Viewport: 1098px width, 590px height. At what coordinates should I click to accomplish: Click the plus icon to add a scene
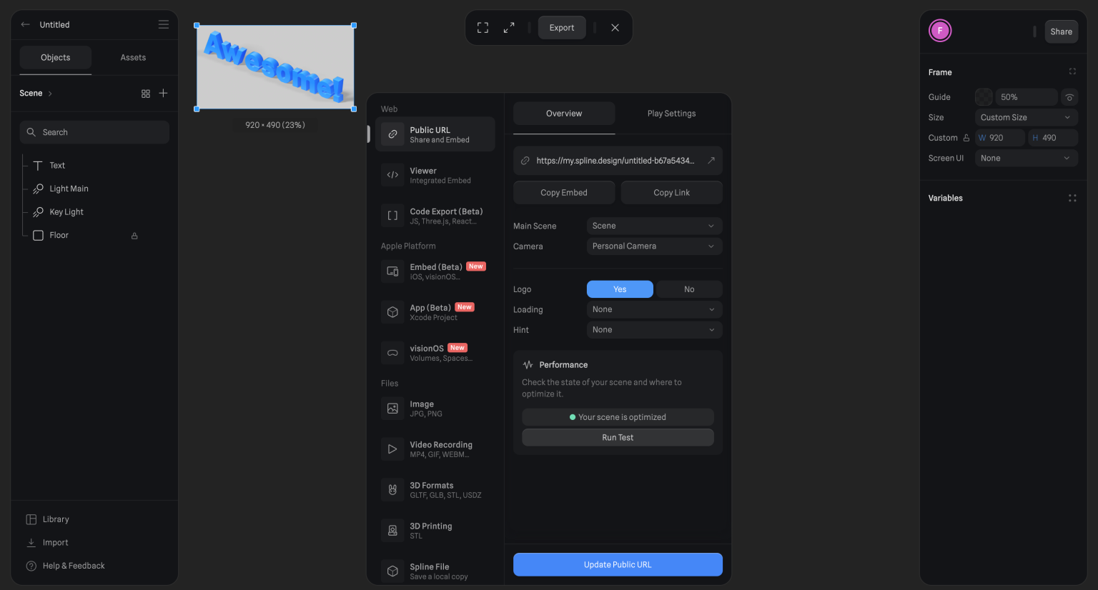(x=163, y=93)
